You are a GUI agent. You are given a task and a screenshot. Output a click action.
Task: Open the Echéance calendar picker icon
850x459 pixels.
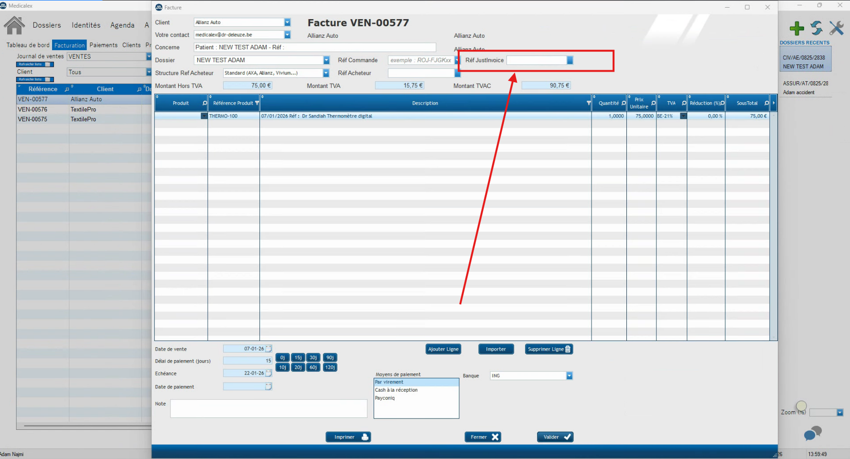point(269,373)
